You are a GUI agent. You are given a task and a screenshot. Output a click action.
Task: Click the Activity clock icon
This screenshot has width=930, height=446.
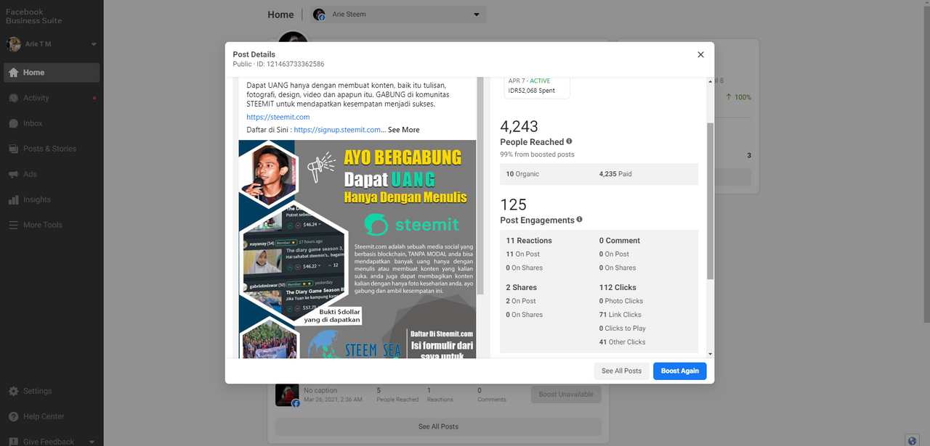[x=13, y=98]
